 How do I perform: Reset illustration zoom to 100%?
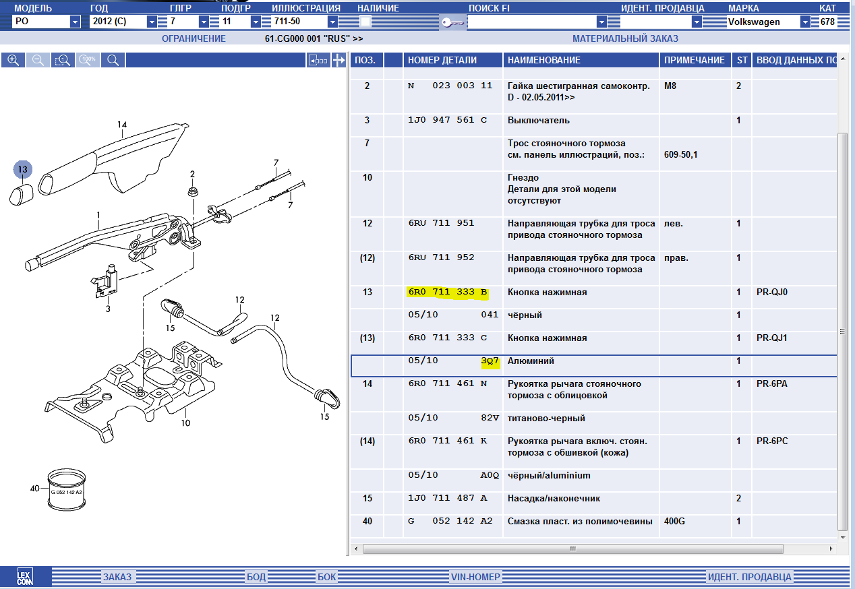[x=88, y=60]
